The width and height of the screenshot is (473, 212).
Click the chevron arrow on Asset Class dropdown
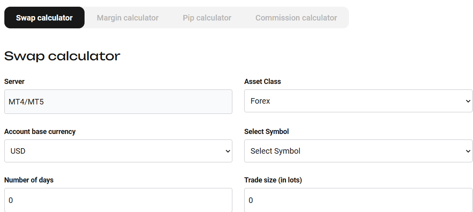[468, 101]
